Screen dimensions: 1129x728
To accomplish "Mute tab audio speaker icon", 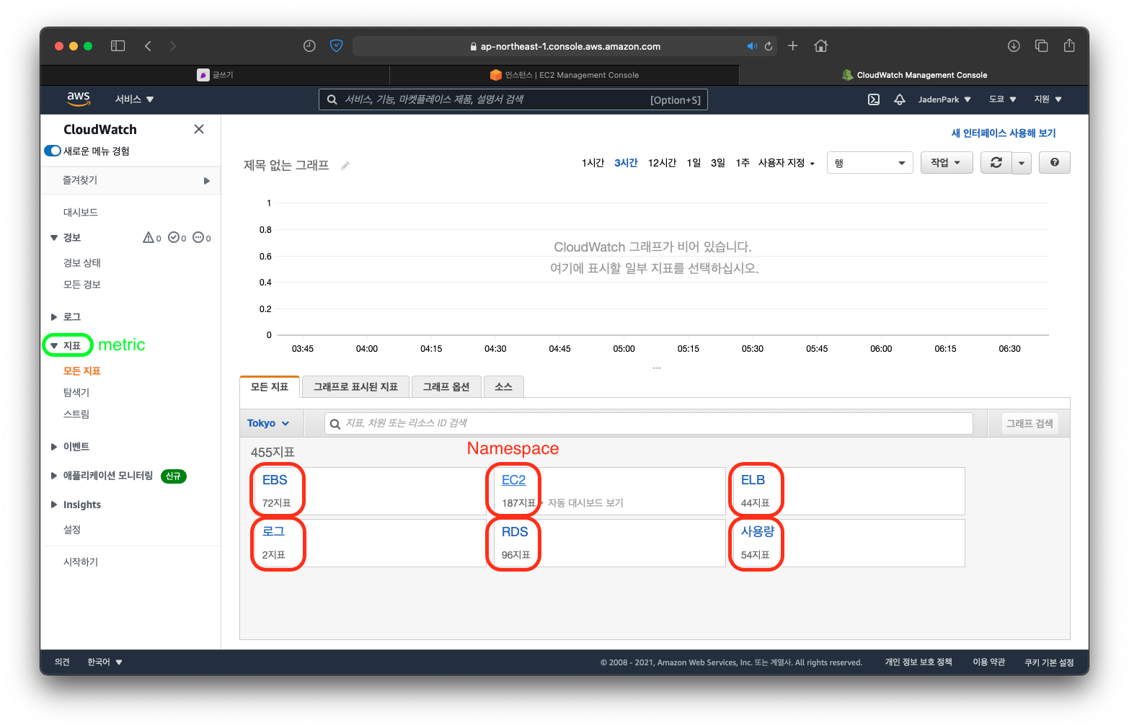I will tap(752, 46).
